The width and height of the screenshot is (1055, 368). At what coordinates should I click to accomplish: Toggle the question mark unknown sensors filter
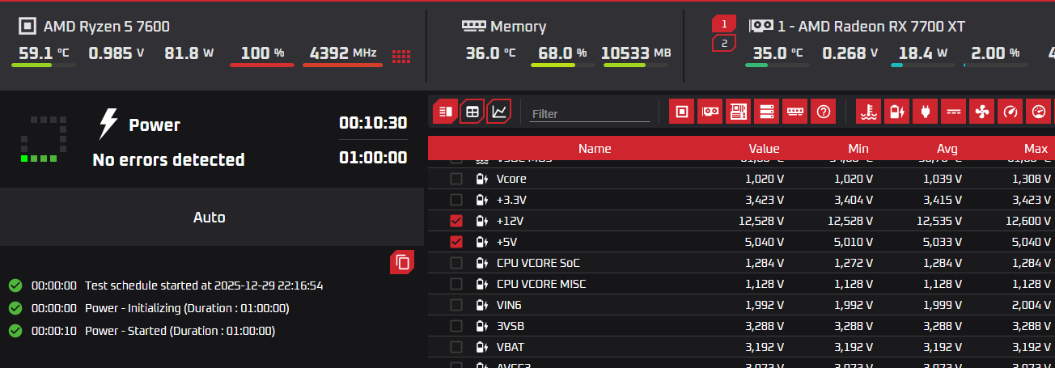[824, 112]
